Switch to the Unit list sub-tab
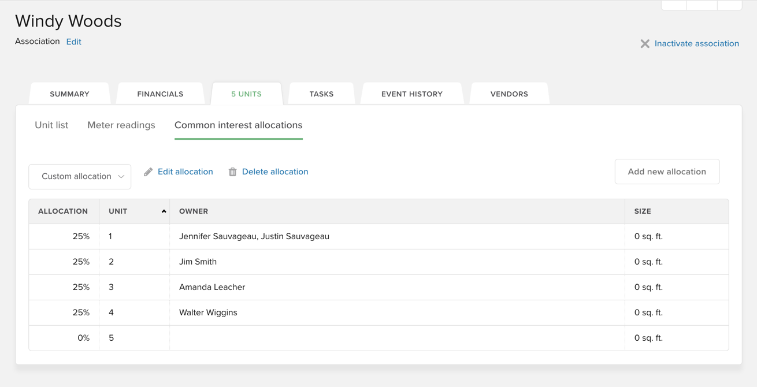This screenshot has width=757, height=387. tap(51, 125)
